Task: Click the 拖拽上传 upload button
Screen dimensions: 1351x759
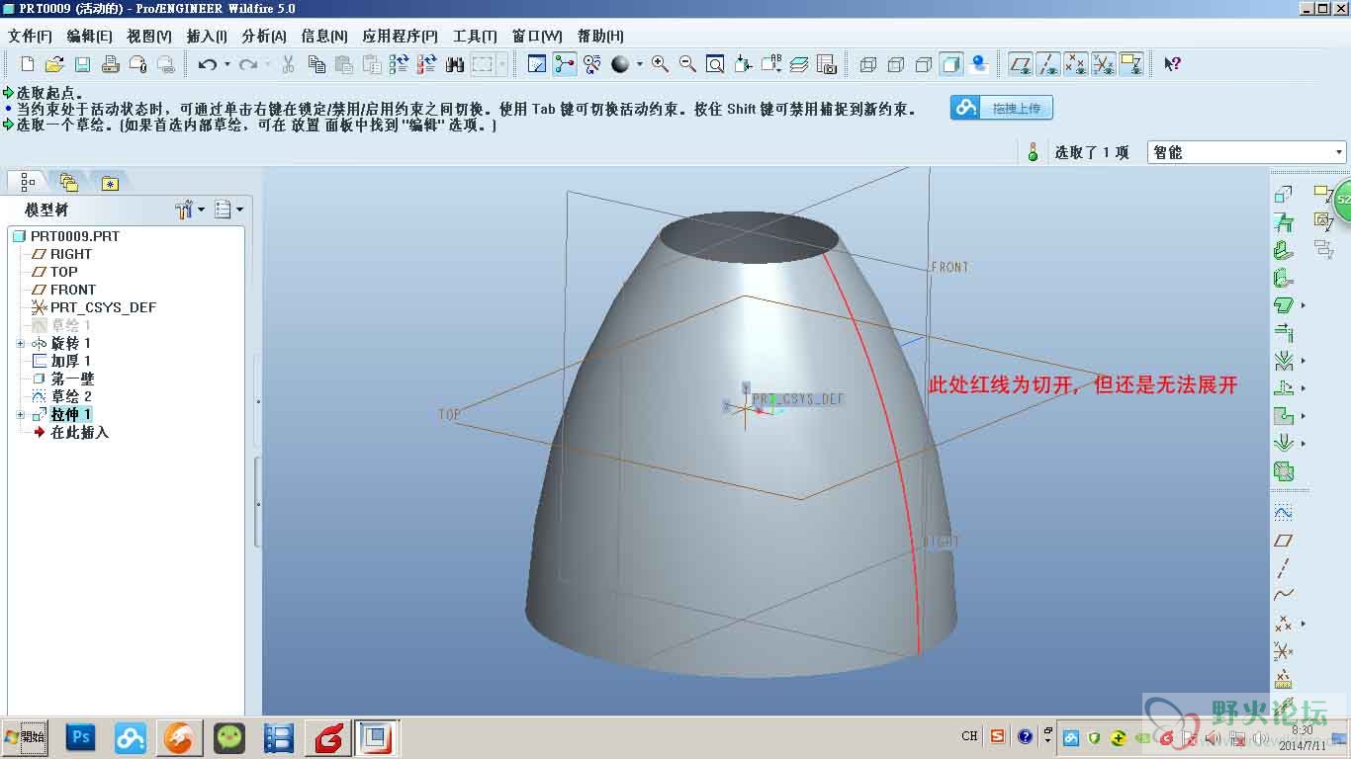Action: (x=1002, y=108)
